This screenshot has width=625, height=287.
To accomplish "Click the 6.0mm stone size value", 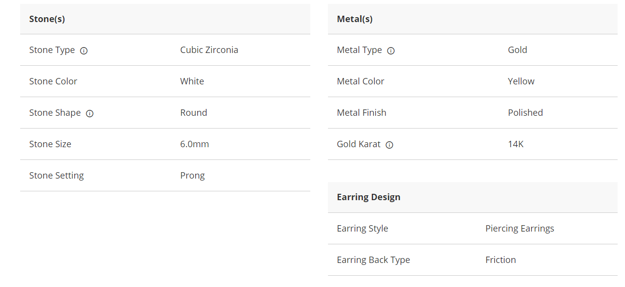I will (x=194, y=144).
